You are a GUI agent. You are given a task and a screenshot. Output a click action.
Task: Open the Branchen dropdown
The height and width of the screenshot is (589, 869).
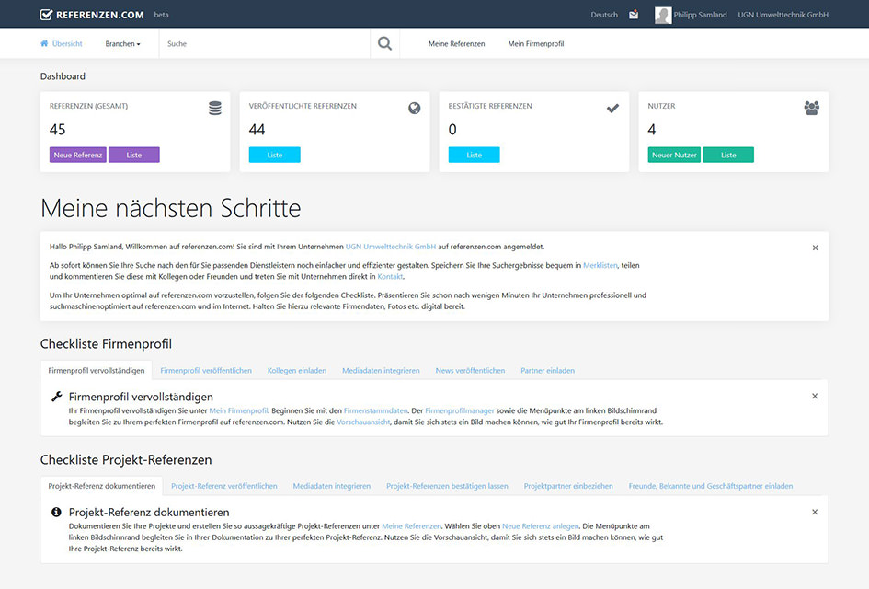tap(123, 43)
